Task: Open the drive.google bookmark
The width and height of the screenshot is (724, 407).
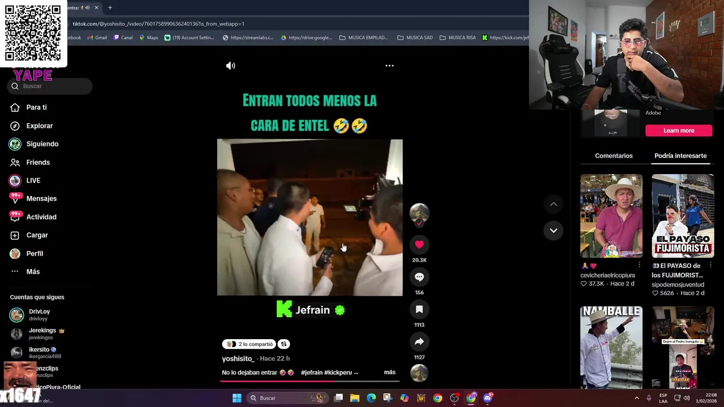Action: pyautogui.click(x=306, y=38)
